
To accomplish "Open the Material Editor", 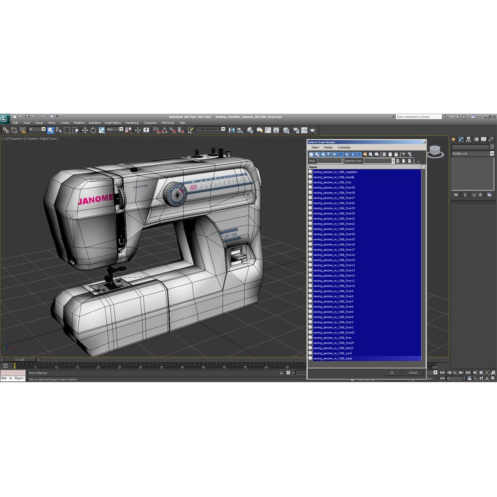I will [x=286, y=130].
